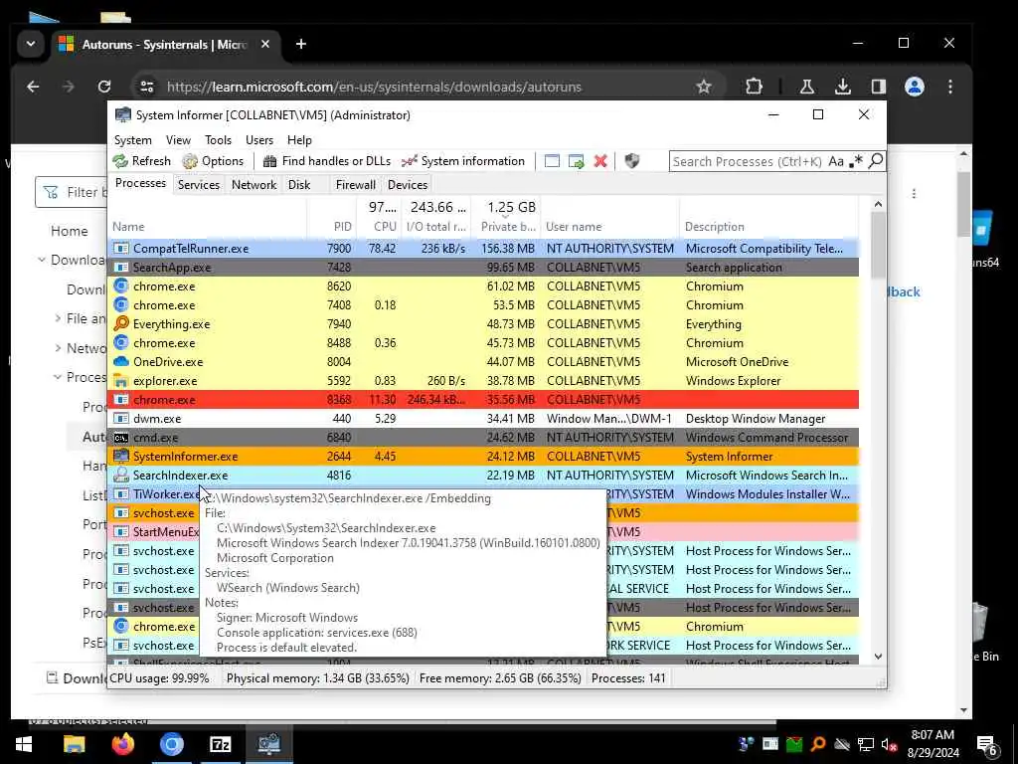This screenshot has height=764, width=1018.
Task: Click the find window toolbar icon
Action: [x=552, y=161]
